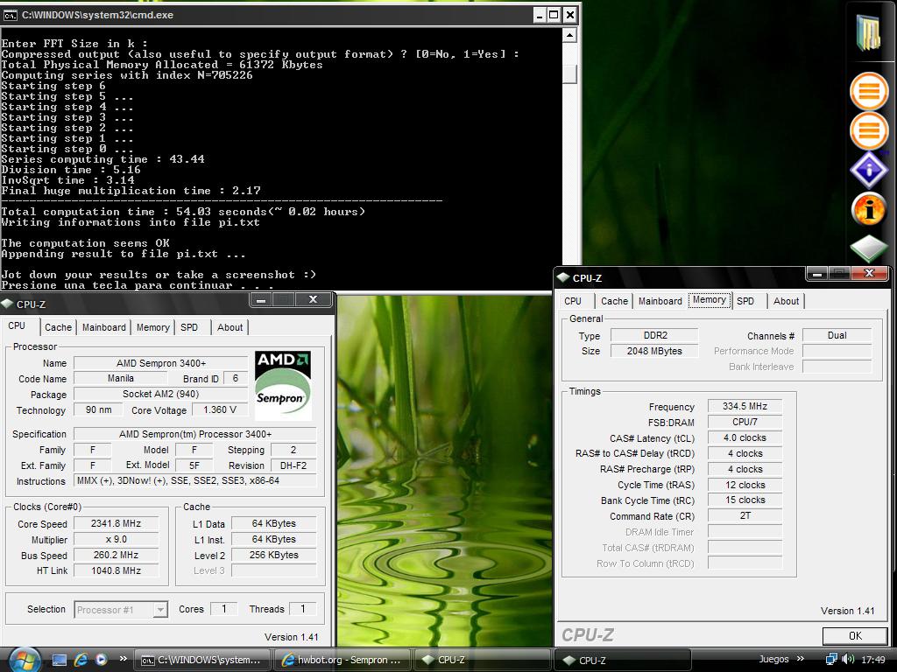The height and width of the screenshot is (672, 897).
Task: Open the Juegos taskbar toolbar
Action: coord(773,659)
